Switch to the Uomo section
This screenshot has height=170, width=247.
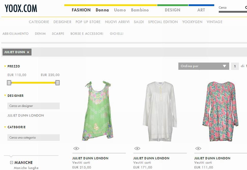120,10
